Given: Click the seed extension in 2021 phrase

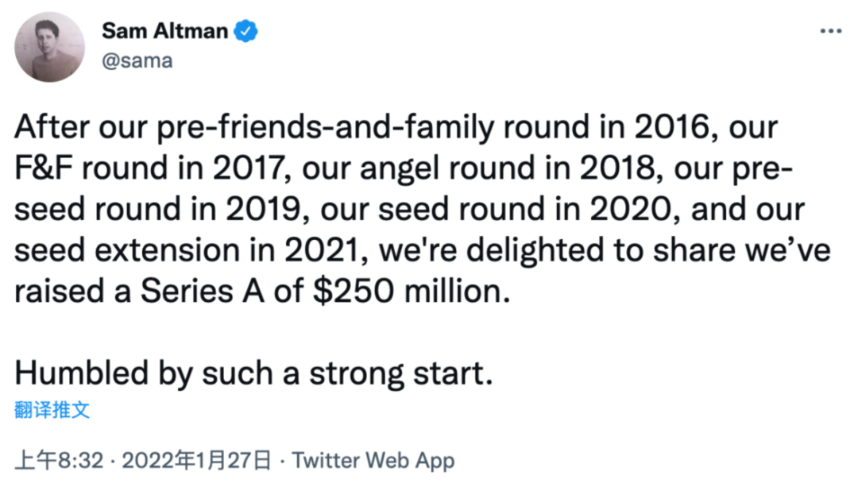Looking at the screenshot, I should pos(186,250).
